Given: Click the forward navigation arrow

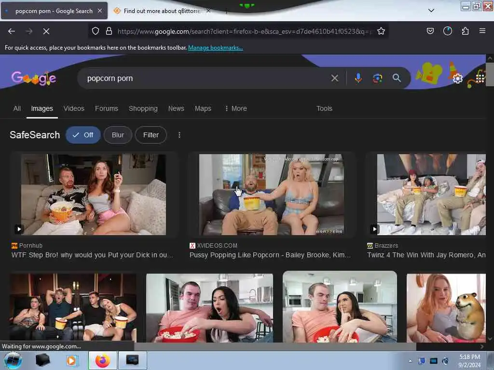Looking at the screenshot, I should (x=29, y=31).
